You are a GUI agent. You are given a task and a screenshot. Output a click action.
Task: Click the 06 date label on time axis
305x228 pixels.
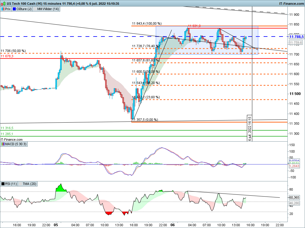tap(172, 225)
